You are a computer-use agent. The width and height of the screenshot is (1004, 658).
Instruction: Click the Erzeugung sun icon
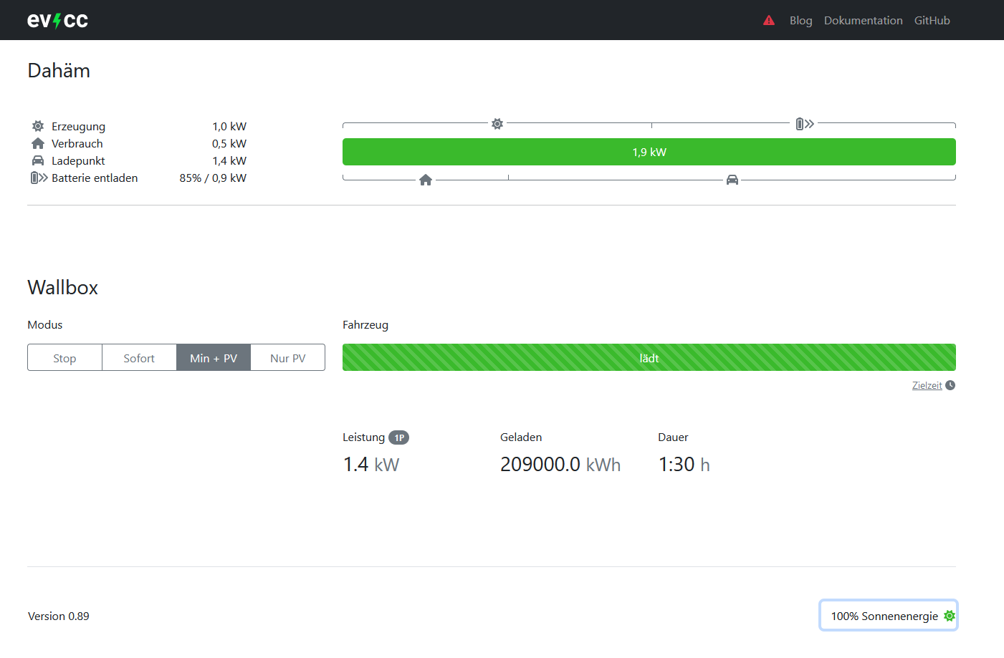37,125
